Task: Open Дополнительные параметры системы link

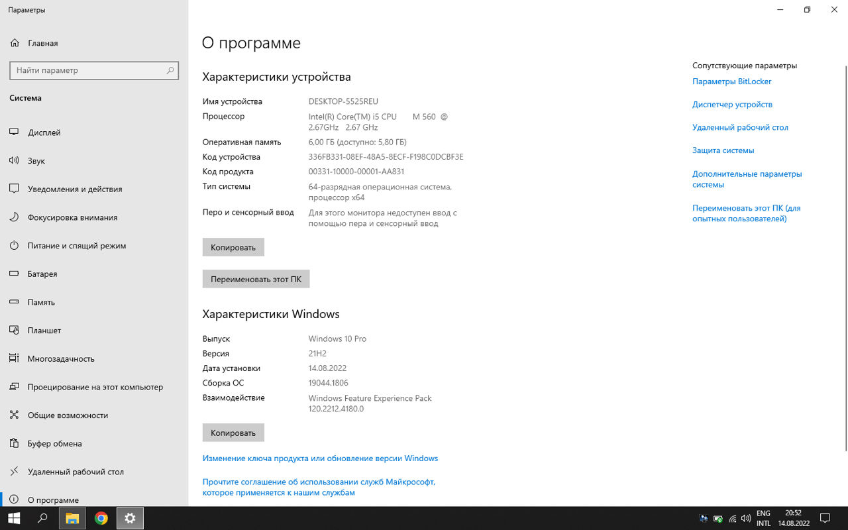Action: pyautogui.click(x=747, y=179)
